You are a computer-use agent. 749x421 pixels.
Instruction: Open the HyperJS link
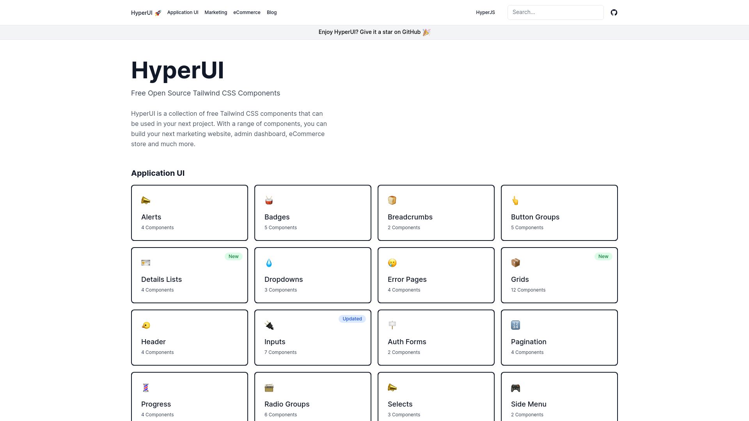[x=485, y=12]
